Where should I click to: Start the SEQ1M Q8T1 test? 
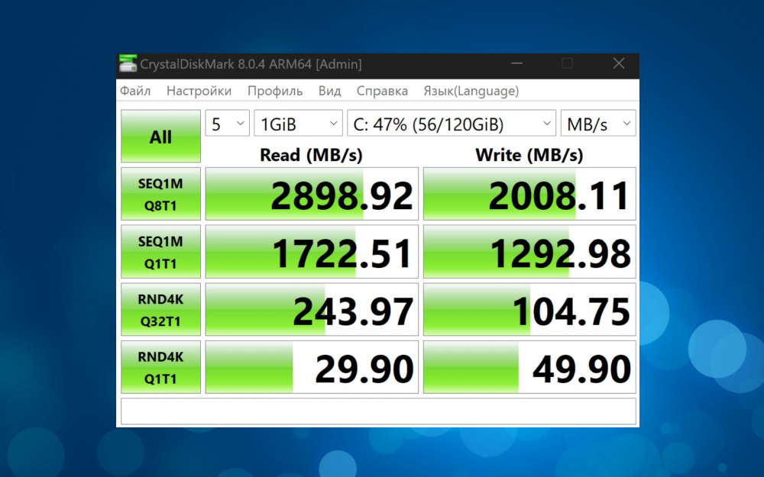(x=160, y=194)
